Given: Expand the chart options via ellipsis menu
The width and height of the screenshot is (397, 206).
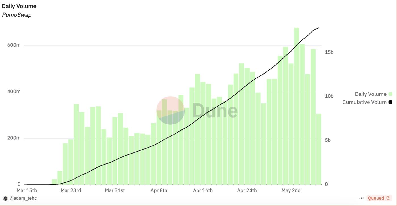Looking at the screenshot, I should click(361, 198).
